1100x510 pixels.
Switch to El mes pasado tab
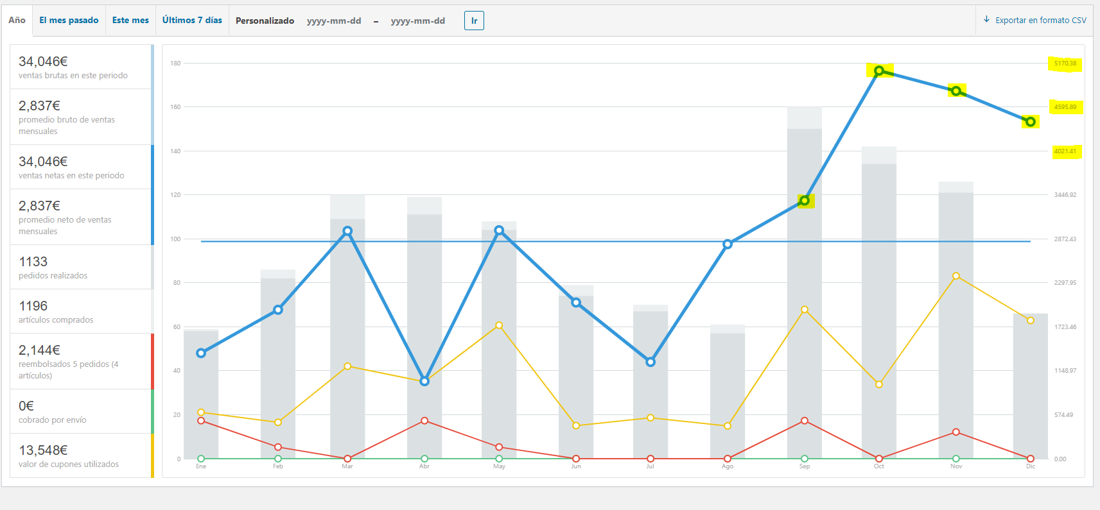69,21
